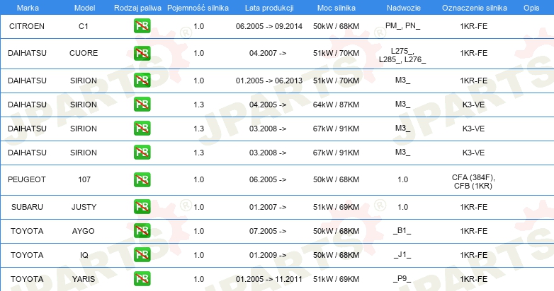Click the Oznaczenie silnika column header
Viewport: 554px width, 291px height.
[x=475, y=8]
